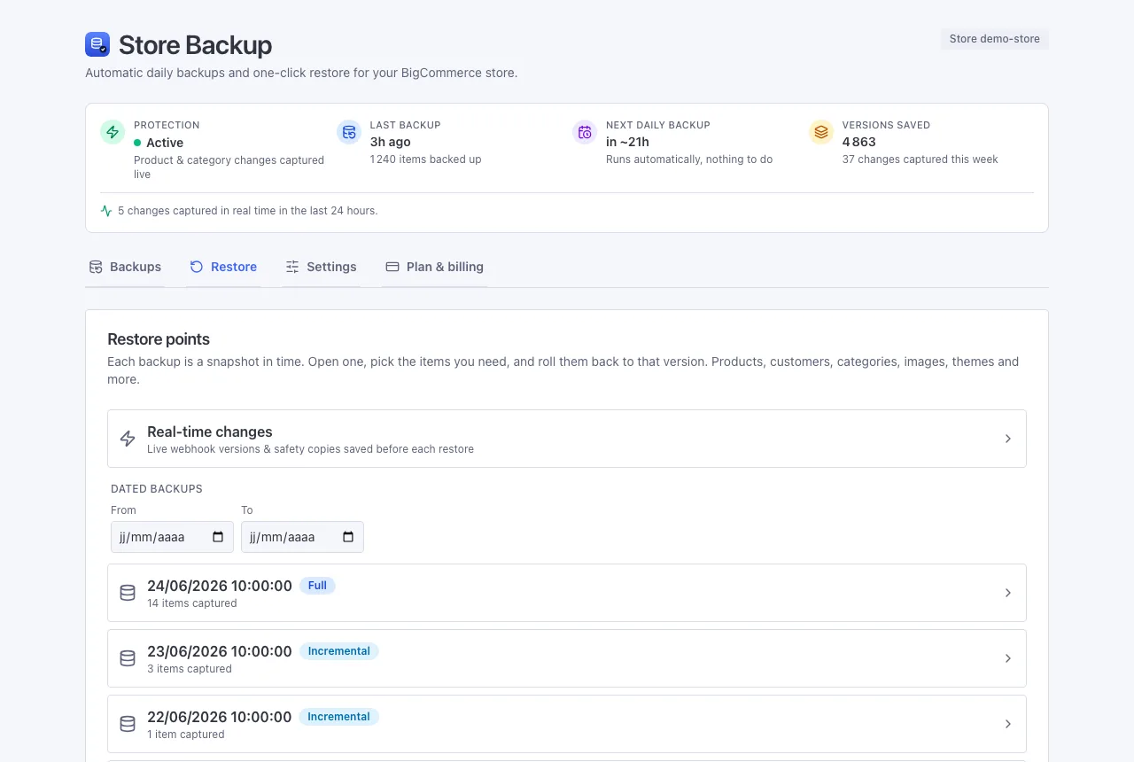Click the '1 240 items backed up' text
Screen dimensions: 1134x762
click(426, 159)
